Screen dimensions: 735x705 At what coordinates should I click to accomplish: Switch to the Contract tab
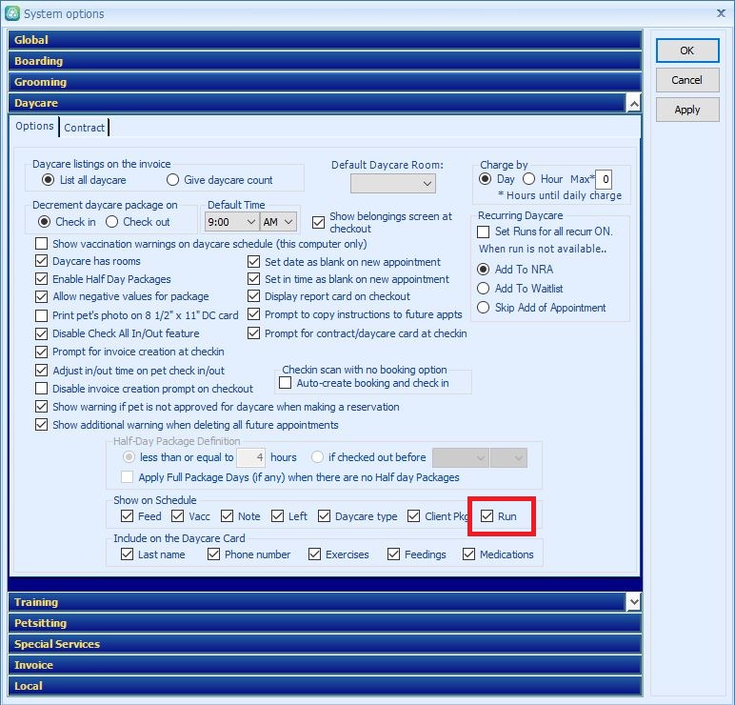pos(85,128)
